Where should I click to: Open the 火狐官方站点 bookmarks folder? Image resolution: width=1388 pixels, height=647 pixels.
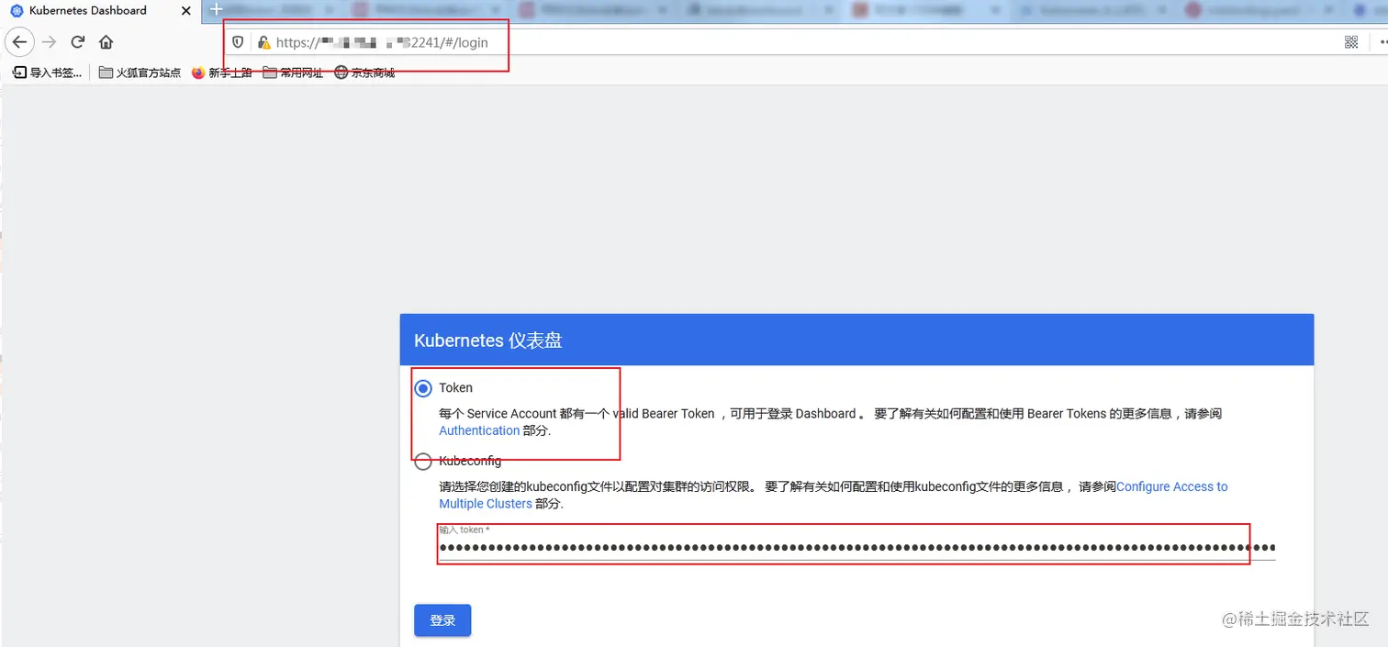click(x=140, y=73)
